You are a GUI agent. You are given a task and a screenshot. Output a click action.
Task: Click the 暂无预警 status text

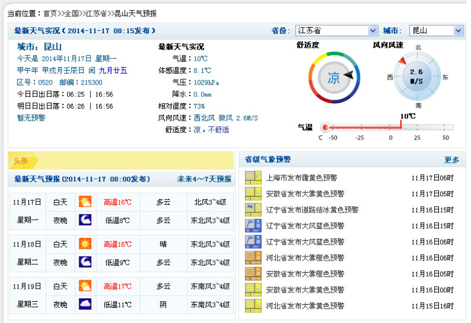(x=31, y=118)
